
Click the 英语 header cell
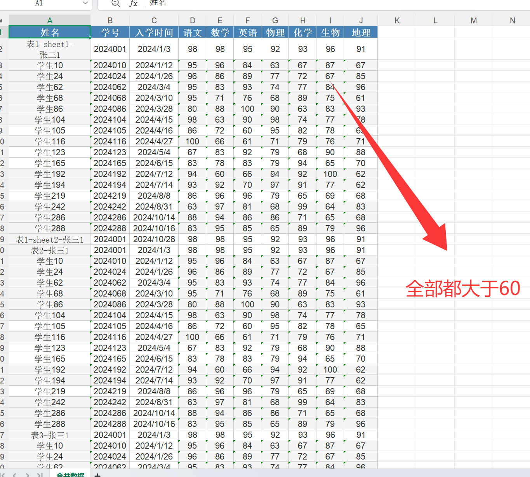click(x=248, y=32)
